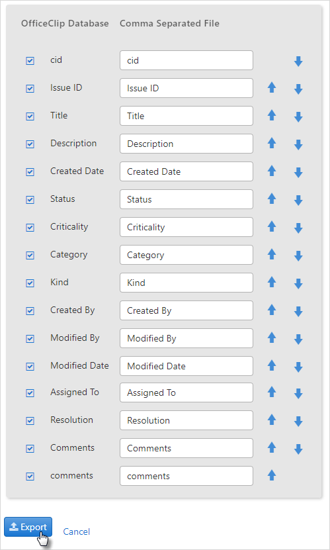
Task: Move Status field down
Action: point(298,201)
